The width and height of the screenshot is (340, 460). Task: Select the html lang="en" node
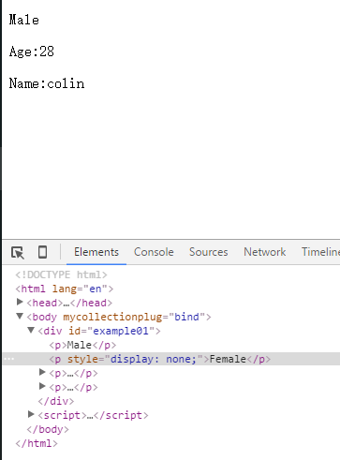(65, 289)
